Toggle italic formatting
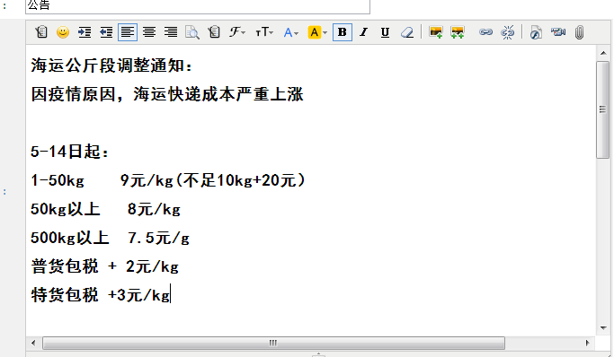614x357 pixels. [364, 32]
